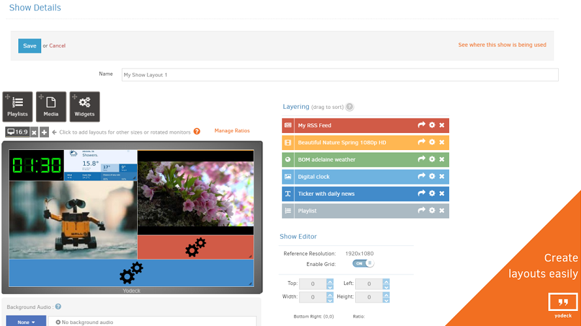Click into the show Name text field
This screenshot has height=326, width=581.
tap(339, 75)
